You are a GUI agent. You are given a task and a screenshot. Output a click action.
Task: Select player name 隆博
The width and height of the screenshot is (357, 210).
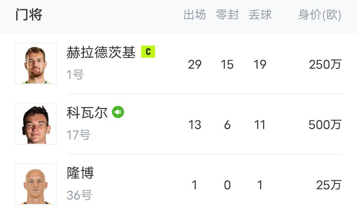click(x=80, y=173)
